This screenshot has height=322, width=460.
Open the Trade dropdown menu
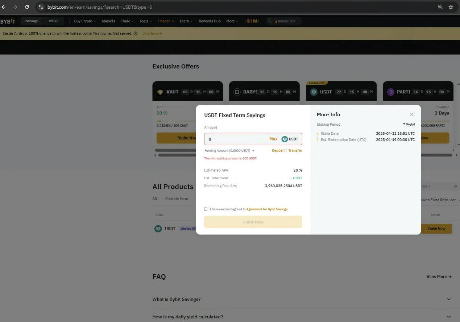127,21
